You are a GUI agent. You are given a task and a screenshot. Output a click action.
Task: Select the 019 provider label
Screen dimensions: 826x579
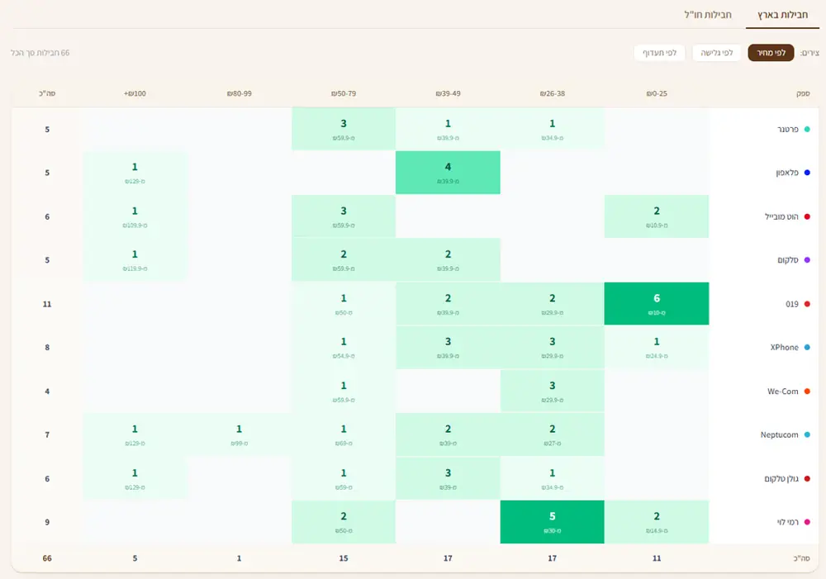pyautogui.click(x=792, y=304)
